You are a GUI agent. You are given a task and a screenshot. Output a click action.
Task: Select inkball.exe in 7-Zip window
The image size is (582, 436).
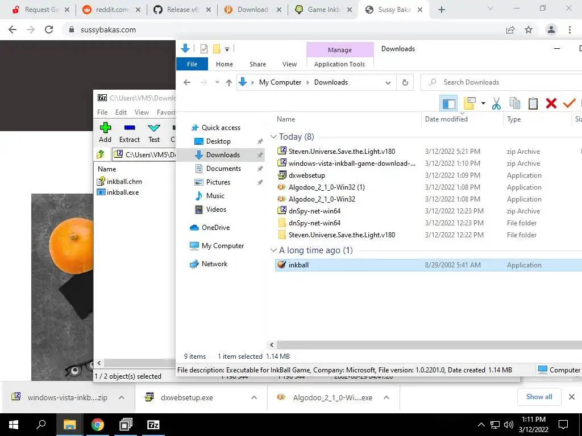118,192
